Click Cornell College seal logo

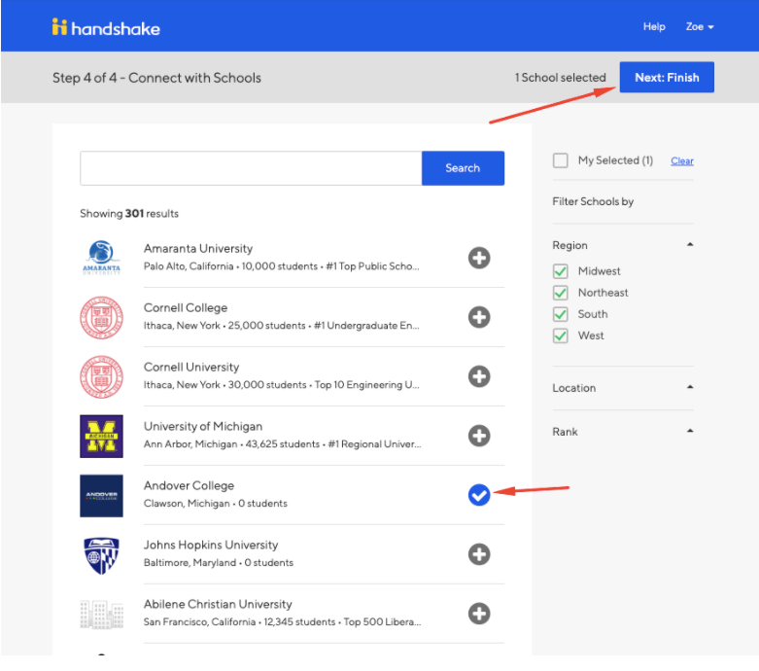[x=101, y=317]
